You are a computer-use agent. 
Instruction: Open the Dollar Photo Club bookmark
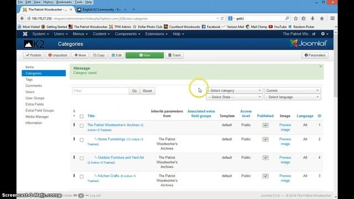148,27
